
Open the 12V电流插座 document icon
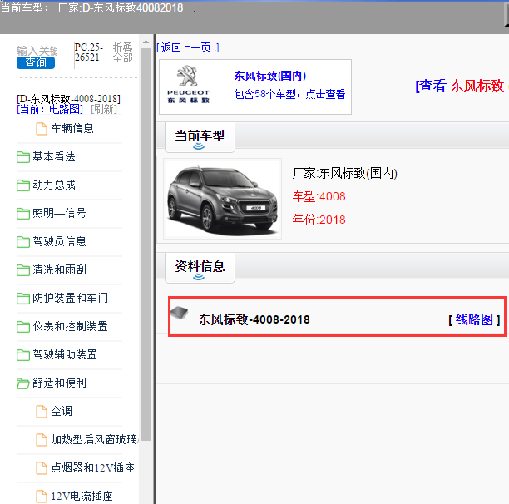[x=42, y=497]
